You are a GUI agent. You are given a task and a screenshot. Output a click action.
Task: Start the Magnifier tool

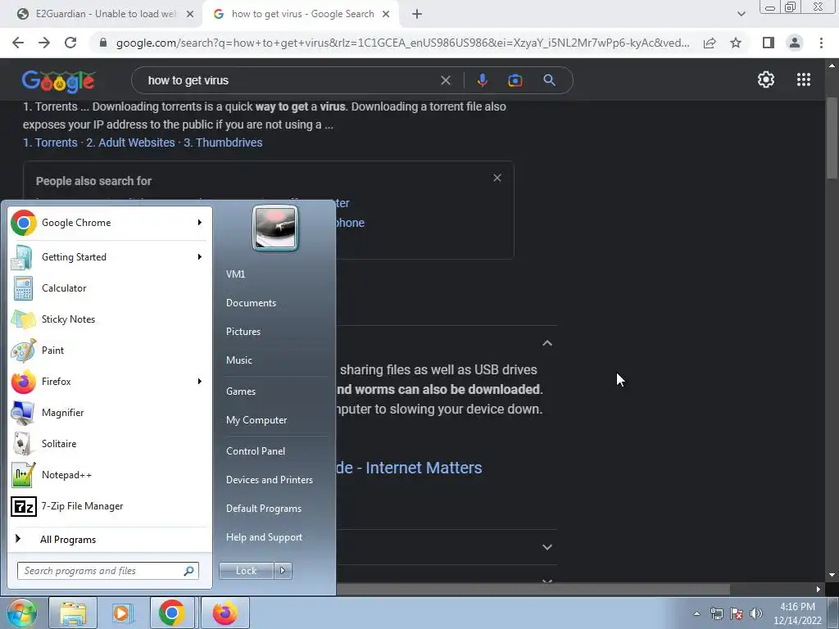110,413
